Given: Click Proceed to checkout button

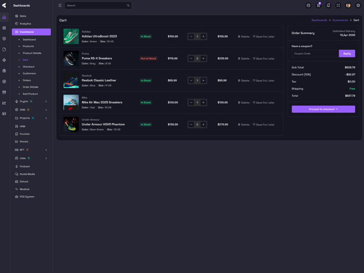Looking at the screenshot, I should [x=323, y=109].
